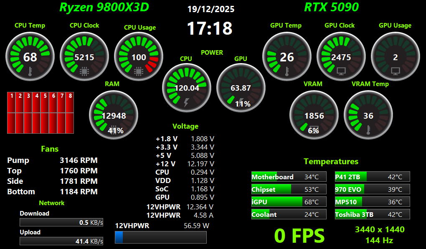Viewport: 426px width, 249px height.
Task: Click the RTX 5090 heading
Action: coord(332,7)
